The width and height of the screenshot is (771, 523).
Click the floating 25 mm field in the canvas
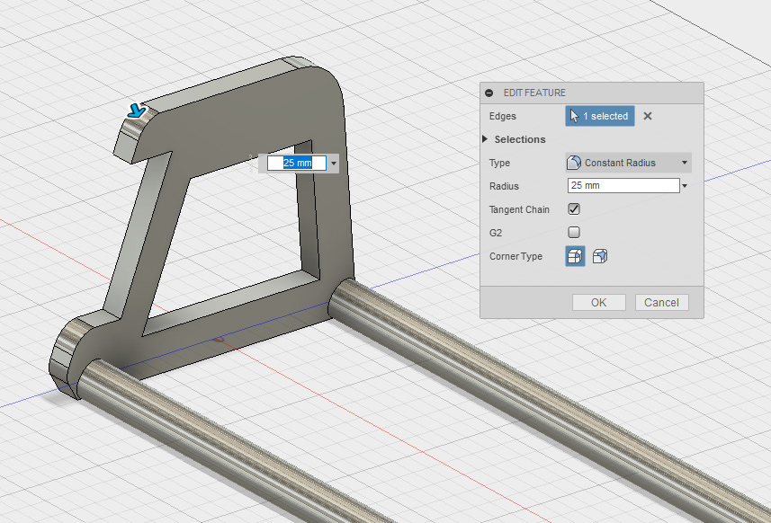click(296, 163)
